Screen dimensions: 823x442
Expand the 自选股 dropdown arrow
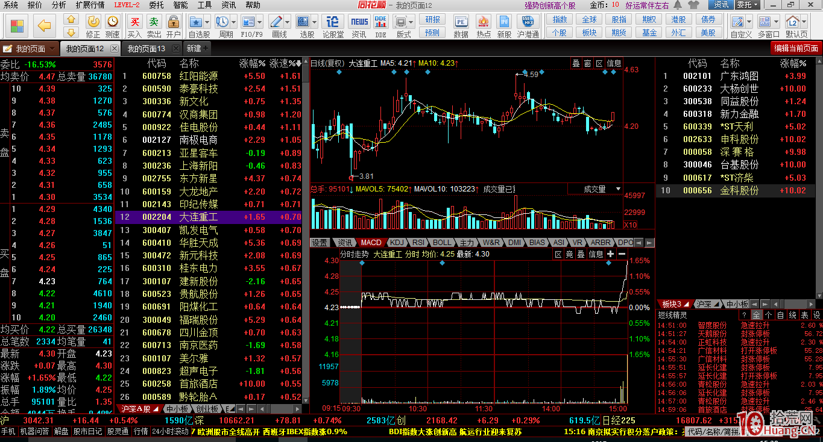pos(208,22)
